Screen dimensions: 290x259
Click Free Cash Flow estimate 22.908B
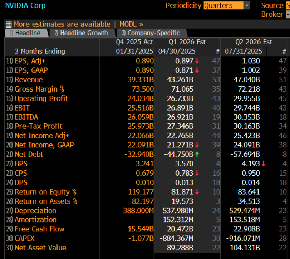pos(246,229)
